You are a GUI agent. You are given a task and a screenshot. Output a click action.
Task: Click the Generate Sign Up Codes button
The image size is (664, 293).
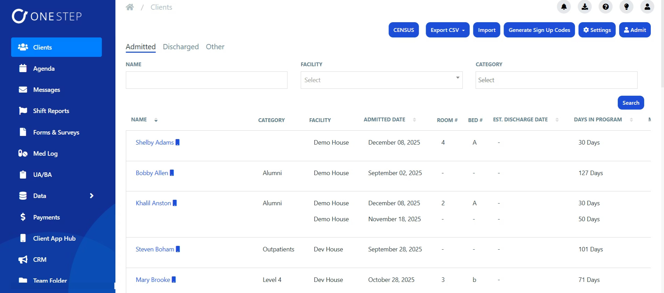(x=539, y=30)
